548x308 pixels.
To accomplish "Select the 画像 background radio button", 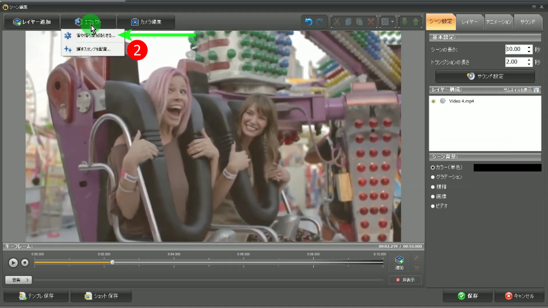I will [x=433, y=196].
